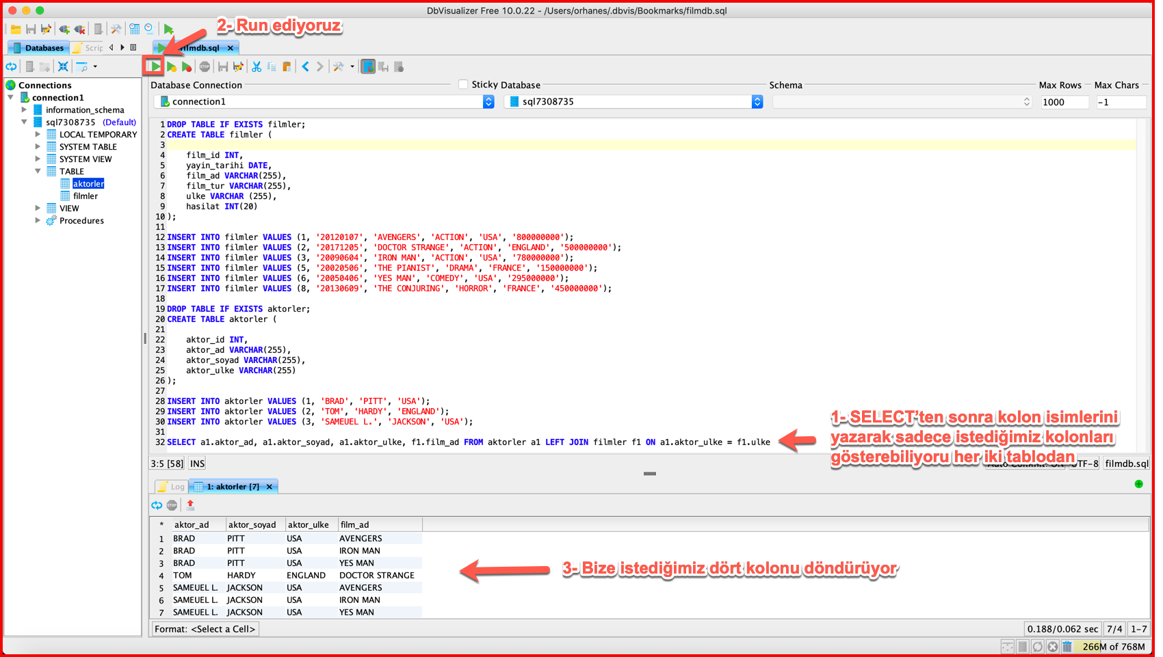Click the film_ad column header

tap(380, 524)
